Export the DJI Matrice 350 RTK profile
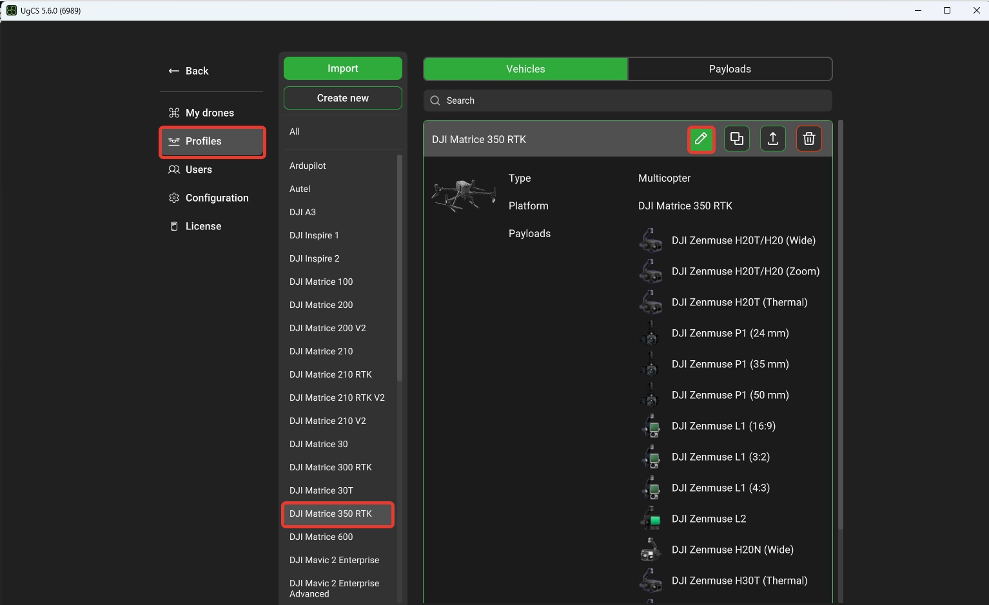Screen dimensions: 989x605 (773, 139)
